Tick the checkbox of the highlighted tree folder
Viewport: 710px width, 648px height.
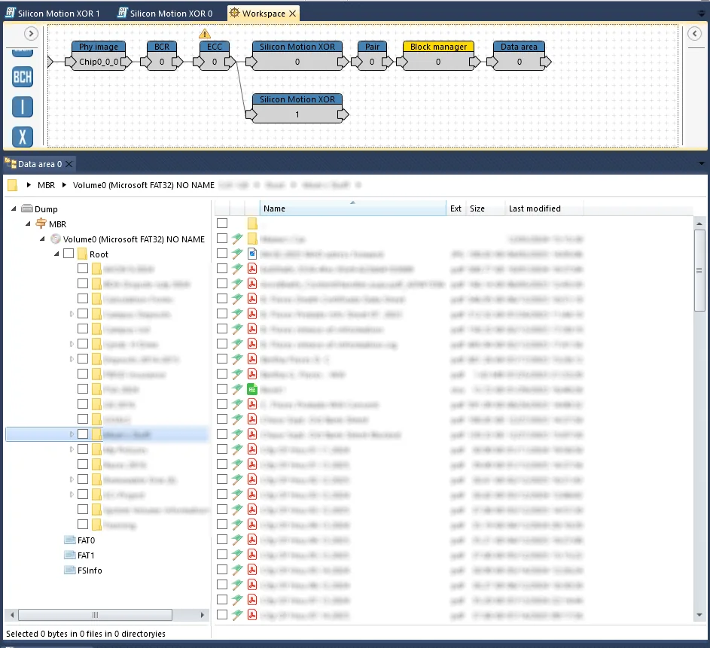coord(82,434)
